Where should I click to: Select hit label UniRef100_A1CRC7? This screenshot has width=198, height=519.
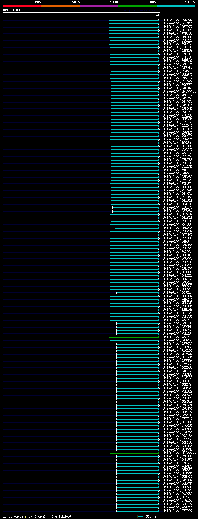point(178,266)
